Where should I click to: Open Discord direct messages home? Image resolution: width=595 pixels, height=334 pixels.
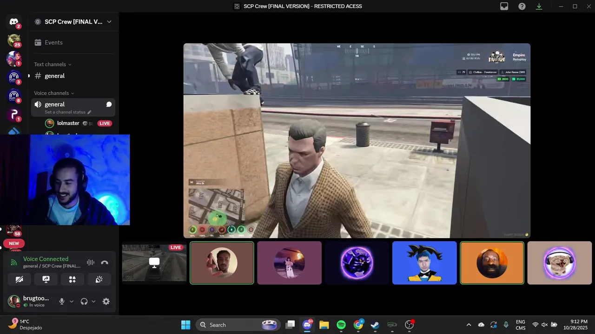point(14,22)
